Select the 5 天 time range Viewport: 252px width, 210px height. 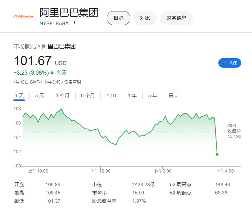point(40,96)
